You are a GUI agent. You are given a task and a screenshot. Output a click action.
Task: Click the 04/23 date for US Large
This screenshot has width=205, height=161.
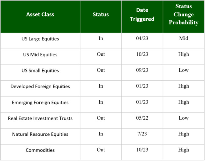142,38
